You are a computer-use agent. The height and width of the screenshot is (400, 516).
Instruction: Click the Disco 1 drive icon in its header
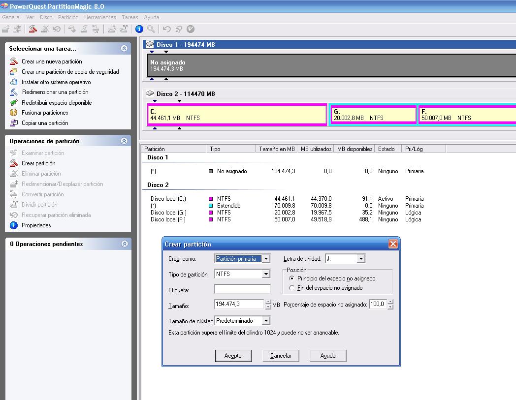(150, 44)
